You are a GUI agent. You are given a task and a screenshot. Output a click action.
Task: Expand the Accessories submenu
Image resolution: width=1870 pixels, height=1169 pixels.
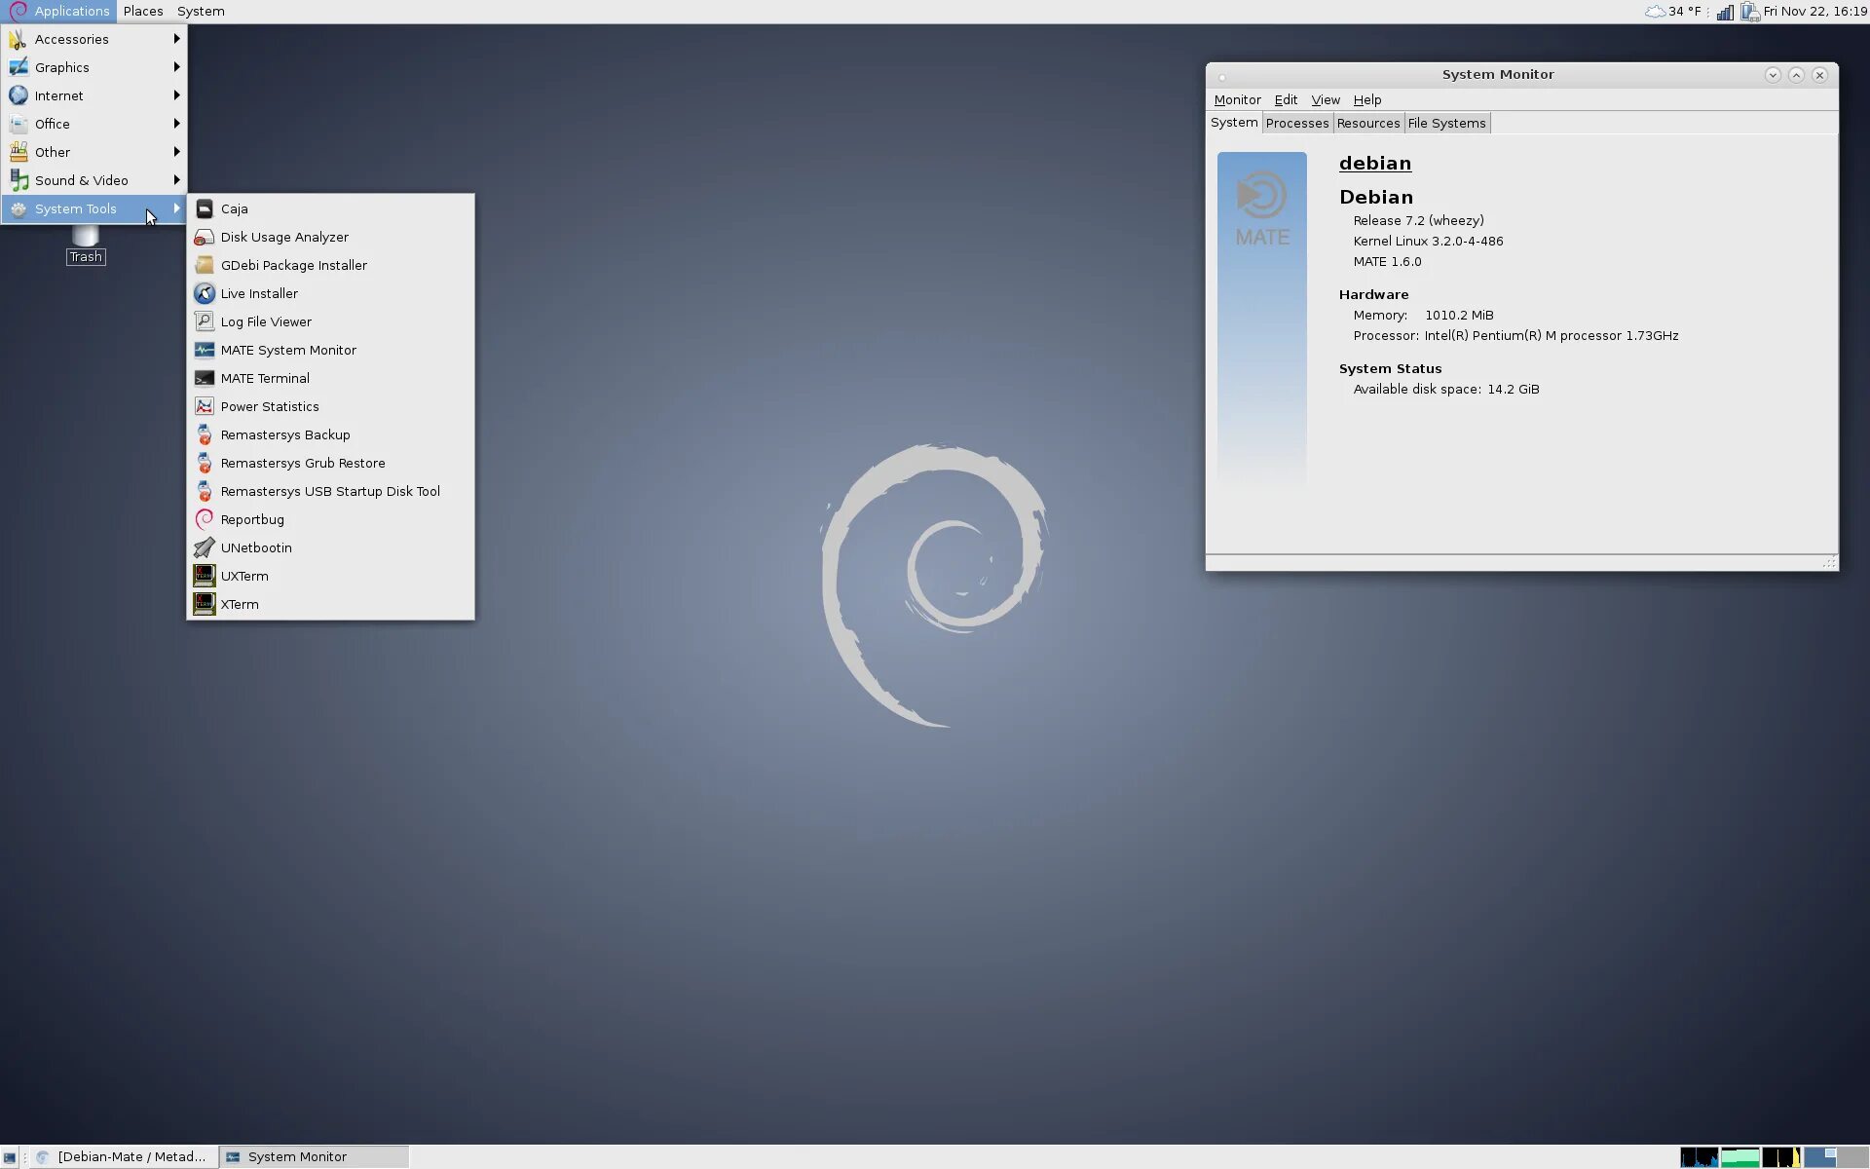click(71, 39)
